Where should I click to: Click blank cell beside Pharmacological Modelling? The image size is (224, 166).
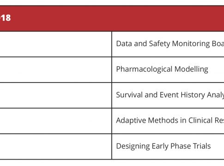point(55,70)
